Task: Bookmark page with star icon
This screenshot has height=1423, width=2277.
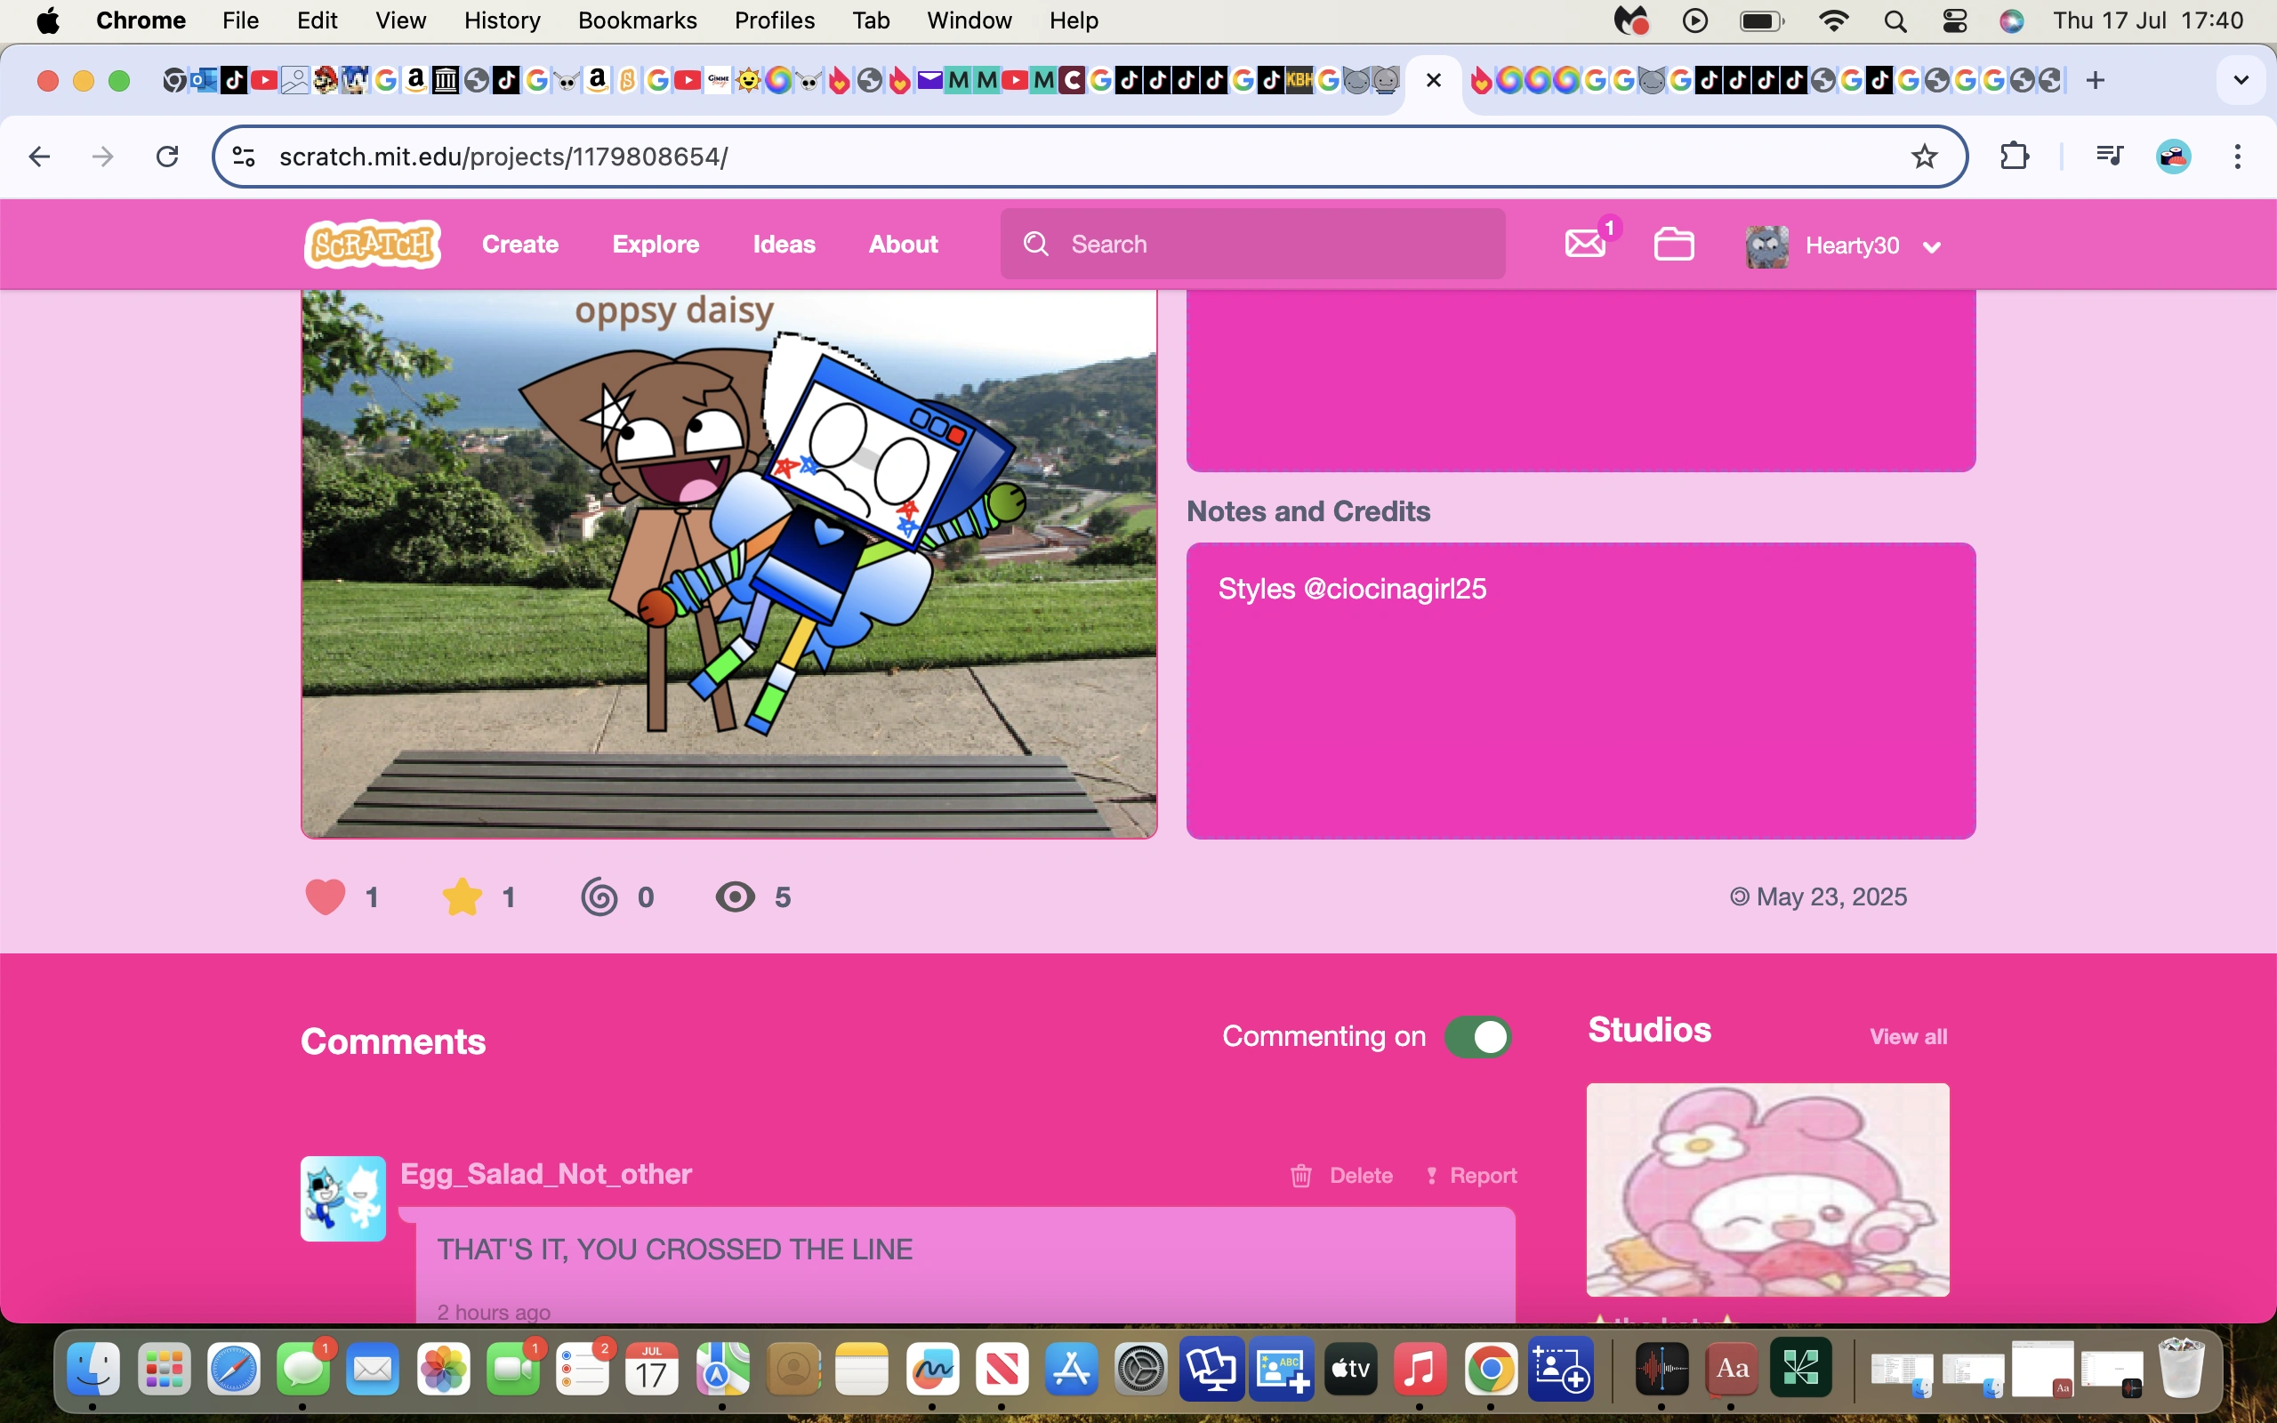Action: click(x=1924, y=157)
